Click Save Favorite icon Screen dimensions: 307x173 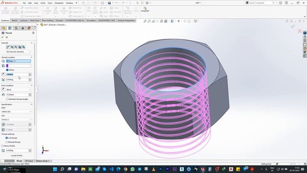[x=20, y=47]
